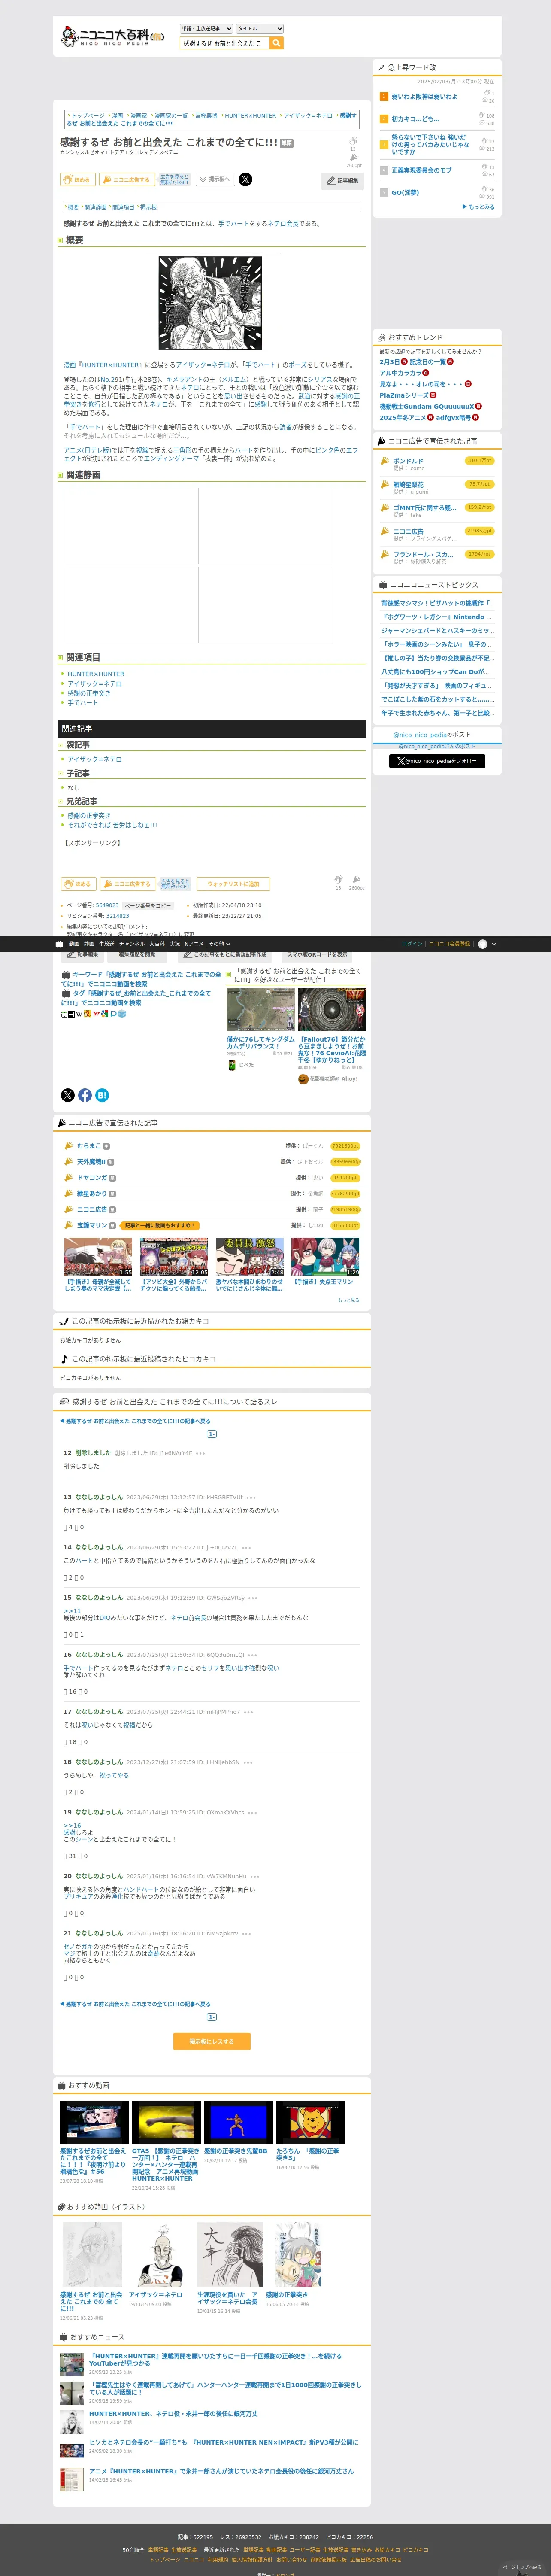This screenshot has width=551, height=2576.
Task: Click the round Facebook share icon
Action: (85, 1095)
